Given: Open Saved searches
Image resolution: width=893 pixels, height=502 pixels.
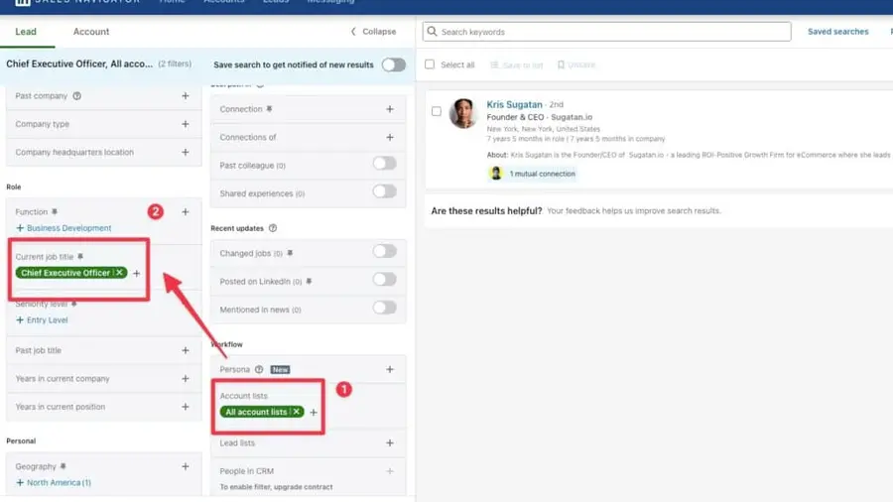Looking at the screenshot, I should [x=837, y=32].
